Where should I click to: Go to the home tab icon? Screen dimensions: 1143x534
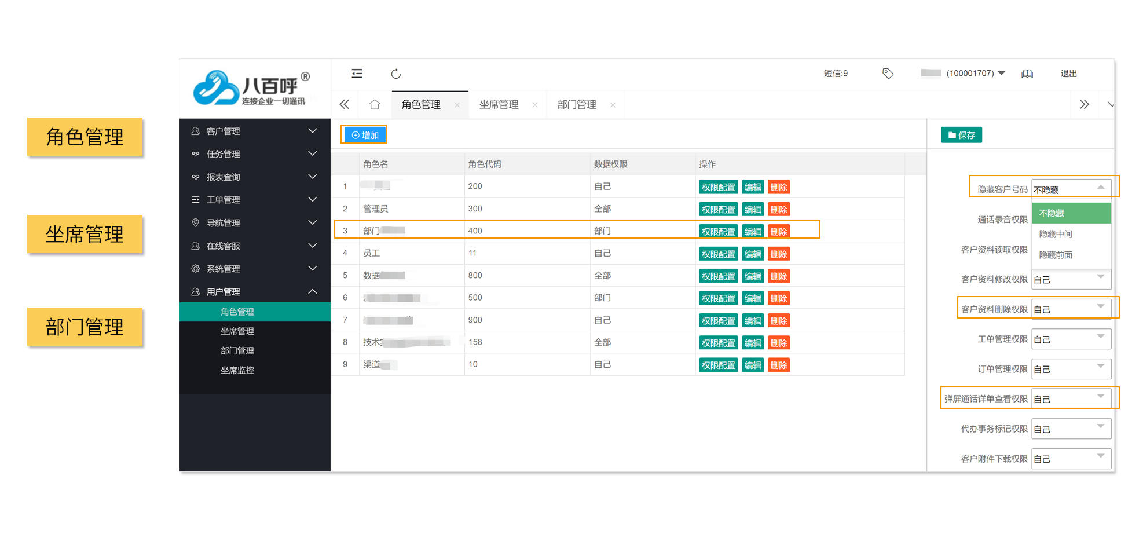click(x=375, y=105)
